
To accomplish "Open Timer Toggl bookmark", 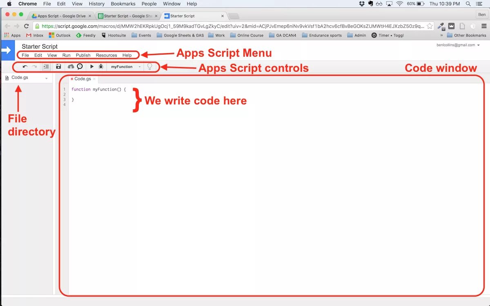I will (x=388, y=35).
